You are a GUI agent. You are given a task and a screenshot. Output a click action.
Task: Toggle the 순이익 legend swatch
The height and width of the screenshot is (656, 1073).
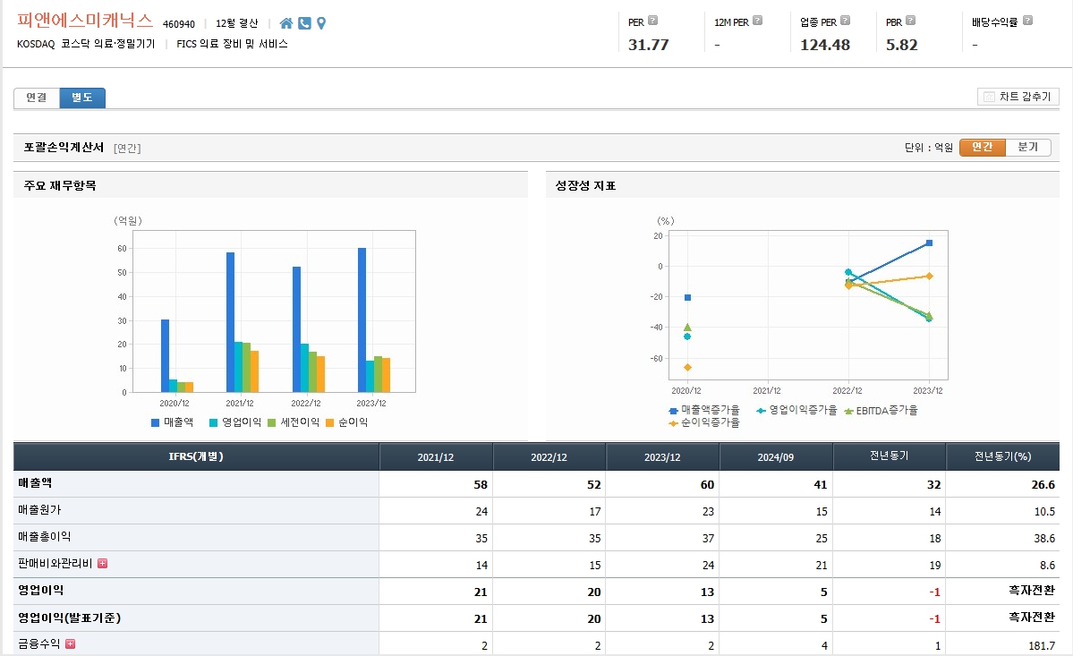point(330,422)
